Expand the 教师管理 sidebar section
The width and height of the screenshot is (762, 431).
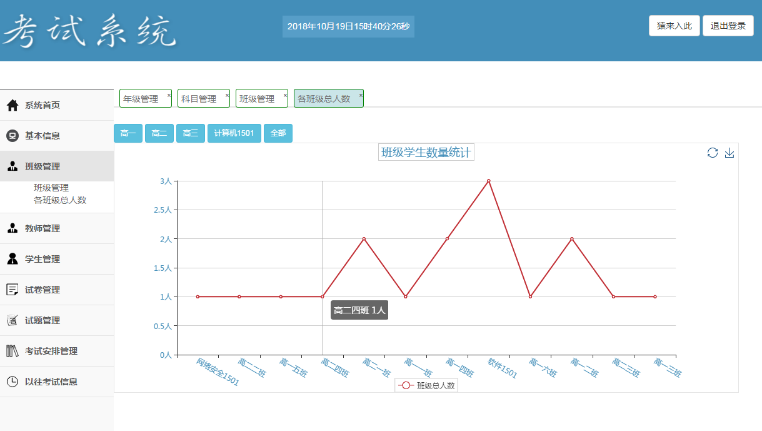tap(57, 228)
